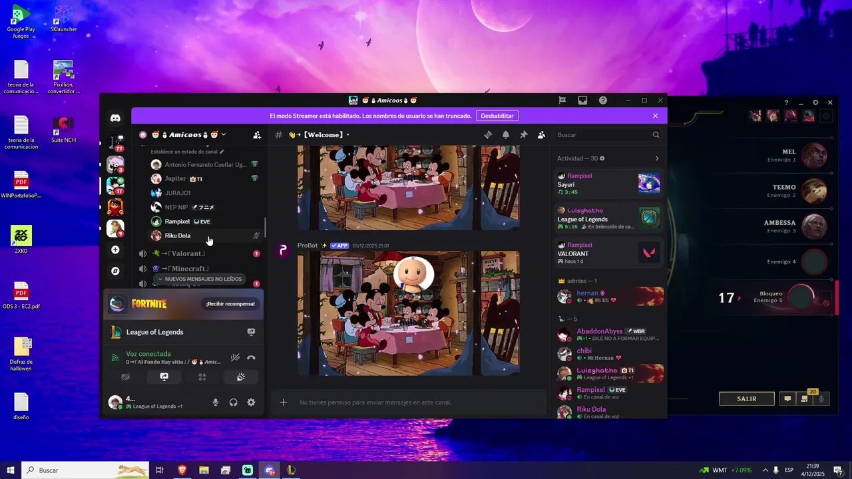Open Google Play Juegos desktop shortcut
The width and height of the screenshot is (852, 479).
pos(21,22)
